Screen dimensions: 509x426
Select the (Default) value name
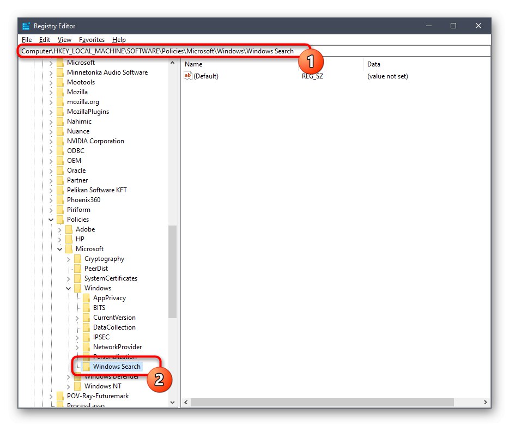click(x=206, y=76)
